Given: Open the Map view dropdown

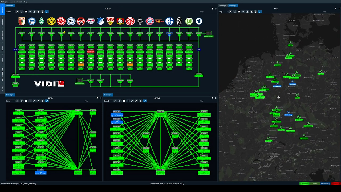Looking at the screenshot, I should coord(223,12).
